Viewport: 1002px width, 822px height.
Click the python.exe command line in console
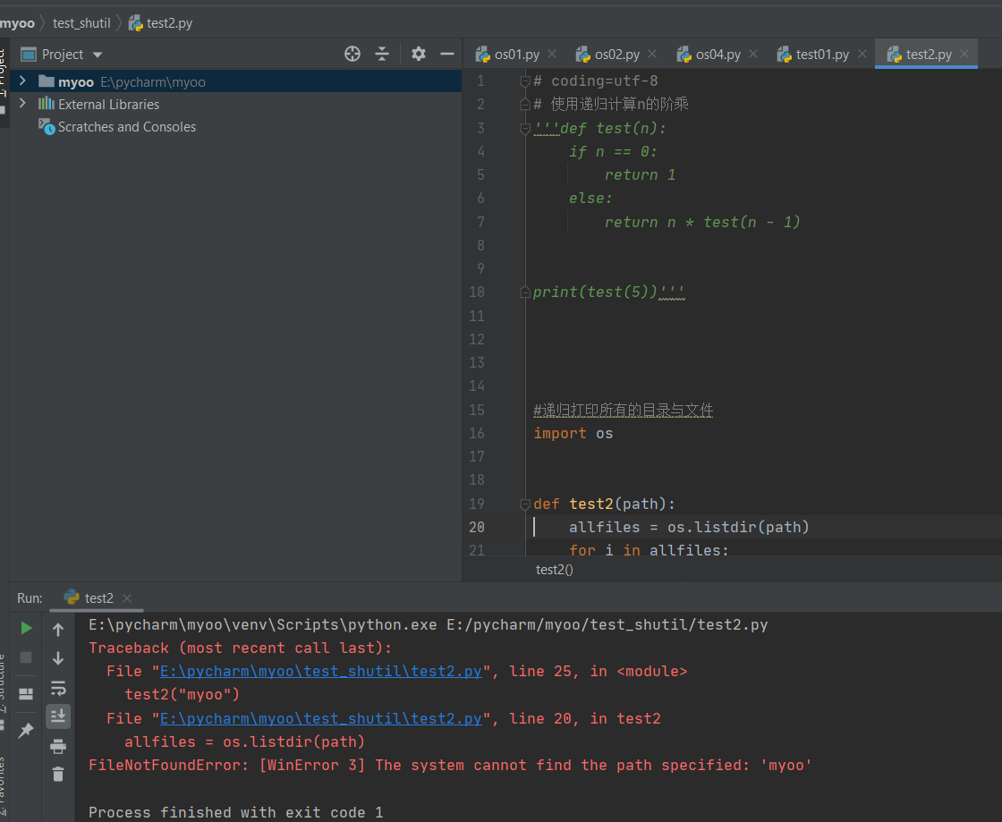pyautogui.click(x=429, y=624)
